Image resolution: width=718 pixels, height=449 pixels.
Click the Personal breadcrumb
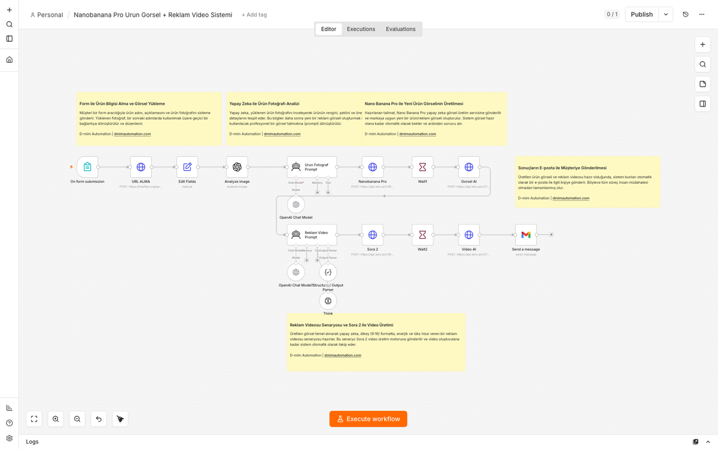coord(46,14)
